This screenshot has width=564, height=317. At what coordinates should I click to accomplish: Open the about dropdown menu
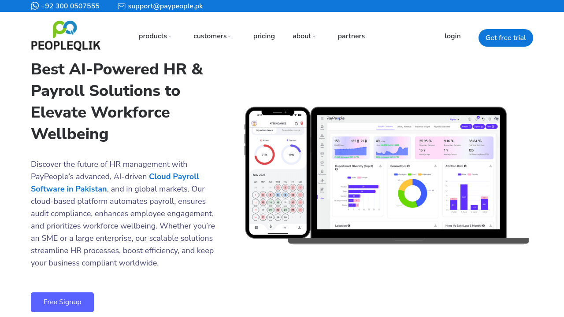tap(304, 36)
